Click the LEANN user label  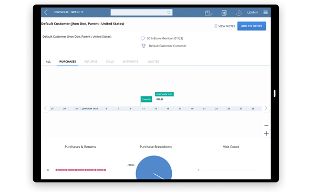(x=253, y=13)
